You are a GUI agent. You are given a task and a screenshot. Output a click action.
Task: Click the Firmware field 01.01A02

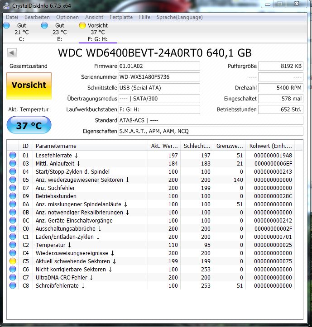point(159,66)
